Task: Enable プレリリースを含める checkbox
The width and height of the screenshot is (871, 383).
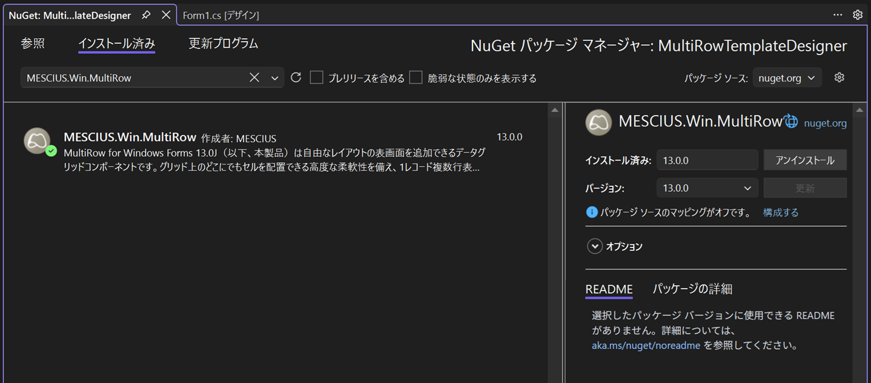Action: pyautogui.click(x=316, y=77)
